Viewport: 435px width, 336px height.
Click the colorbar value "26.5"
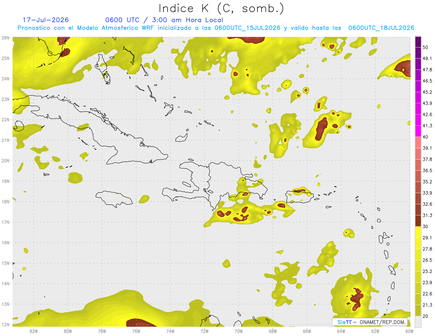point(427,260)
